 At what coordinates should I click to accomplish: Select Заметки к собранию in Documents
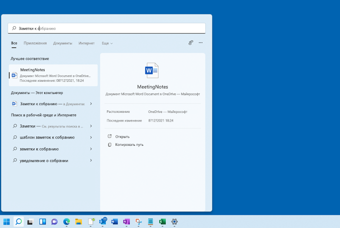(53, 104)
